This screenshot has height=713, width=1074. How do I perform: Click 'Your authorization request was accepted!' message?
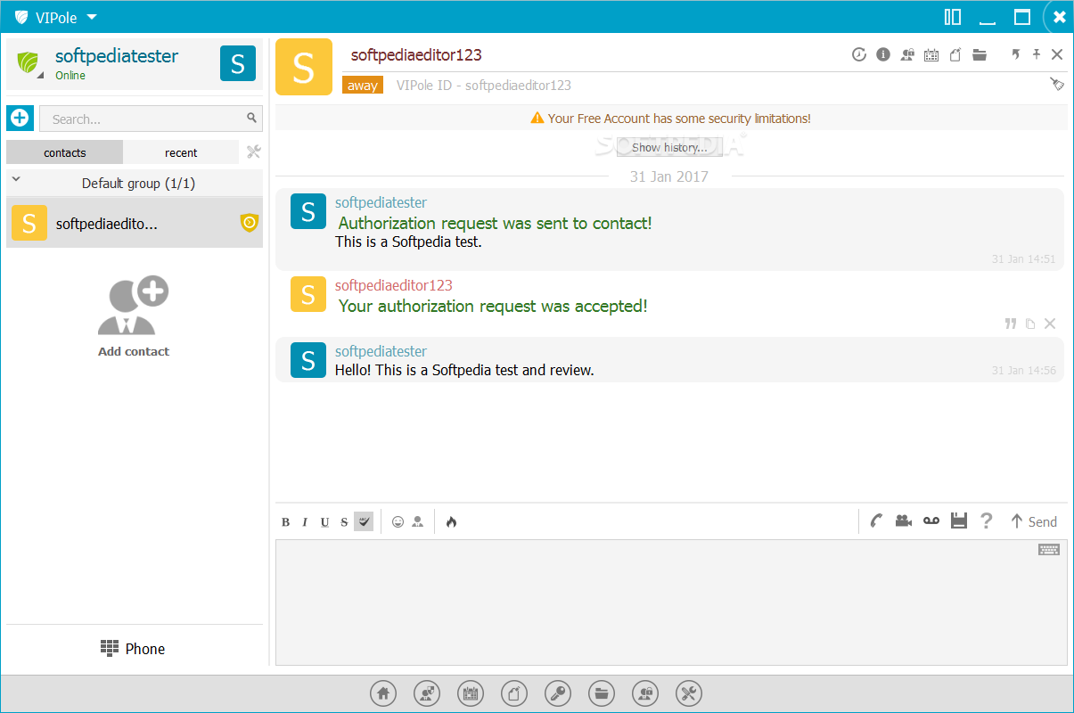coord(493,306)
